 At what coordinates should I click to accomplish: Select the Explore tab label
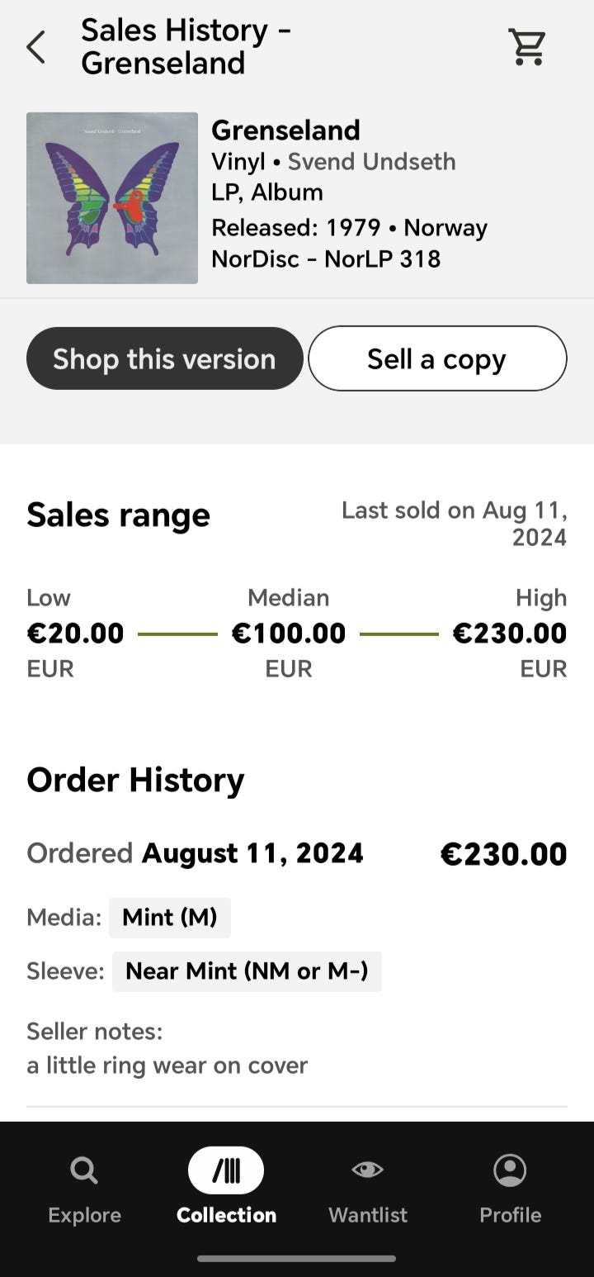(x=84, y=1215)
